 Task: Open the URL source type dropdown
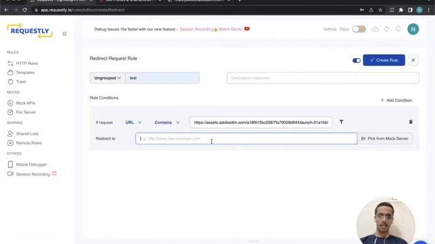pyautogui.click(x=133, y=122)
